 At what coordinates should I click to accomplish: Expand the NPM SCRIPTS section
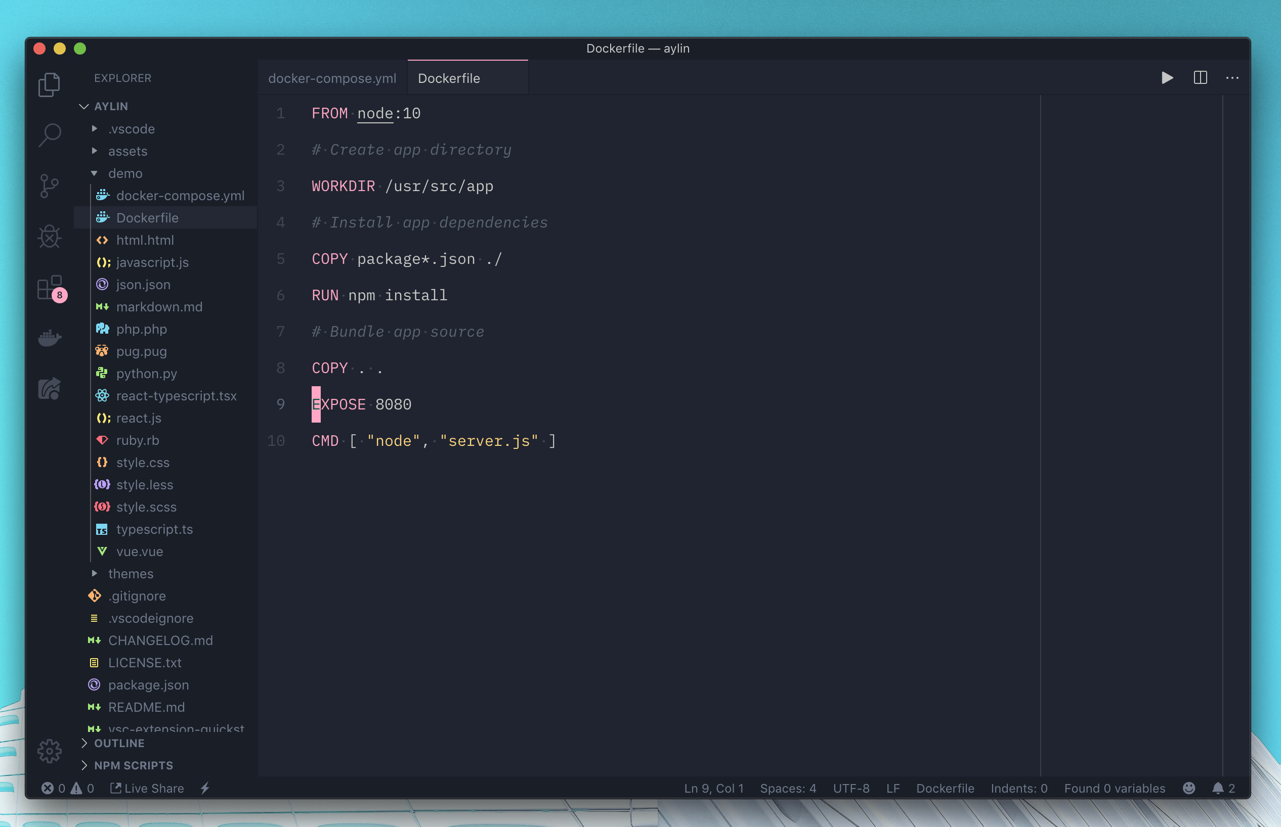(133, 765)
